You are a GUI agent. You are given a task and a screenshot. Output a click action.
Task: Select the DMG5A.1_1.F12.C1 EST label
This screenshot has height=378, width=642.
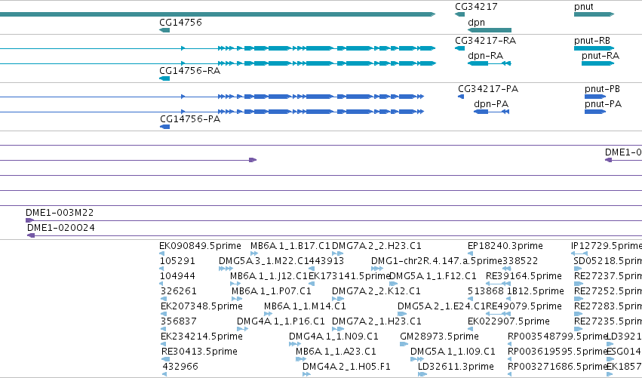pyautogui.click(x=432, y=276)
